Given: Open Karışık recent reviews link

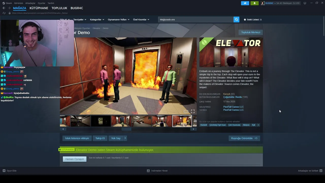Looking at the screenshot, I should pos(226,94).
